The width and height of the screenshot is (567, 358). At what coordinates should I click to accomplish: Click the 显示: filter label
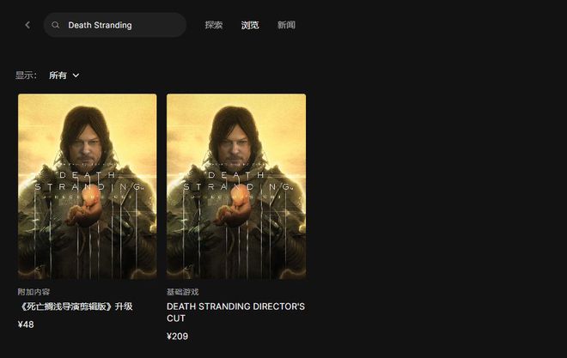click(x=26, y=76)
